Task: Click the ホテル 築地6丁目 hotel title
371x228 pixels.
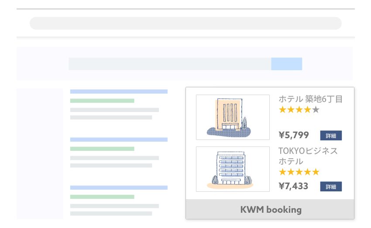Action: point(310,99)
